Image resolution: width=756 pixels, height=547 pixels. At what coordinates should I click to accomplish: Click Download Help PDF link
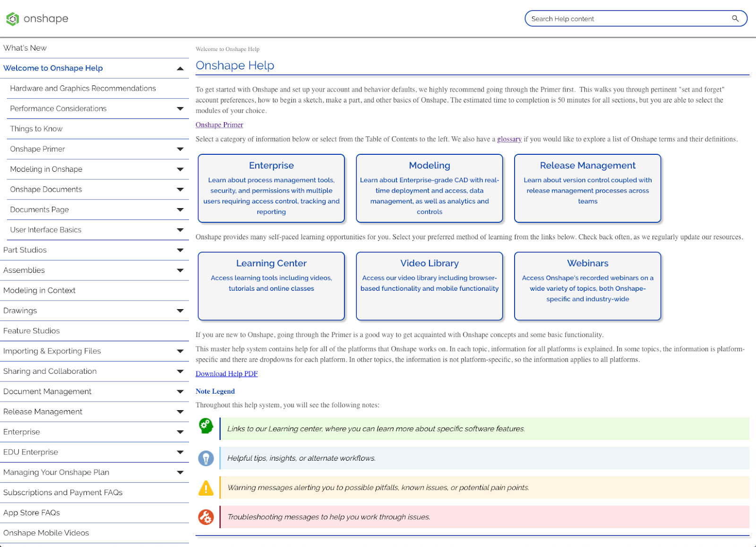tap(227, 374)
